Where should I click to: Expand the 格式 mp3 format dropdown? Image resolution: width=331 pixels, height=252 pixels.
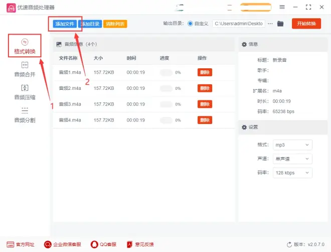pyautogui.click(x=292, y=145)
